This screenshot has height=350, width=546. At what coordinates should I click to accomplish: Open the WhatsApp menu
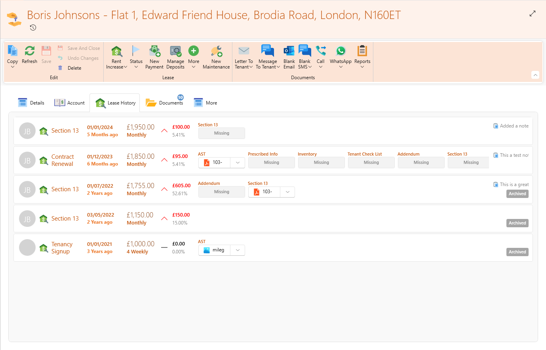[x=341, y=57]
